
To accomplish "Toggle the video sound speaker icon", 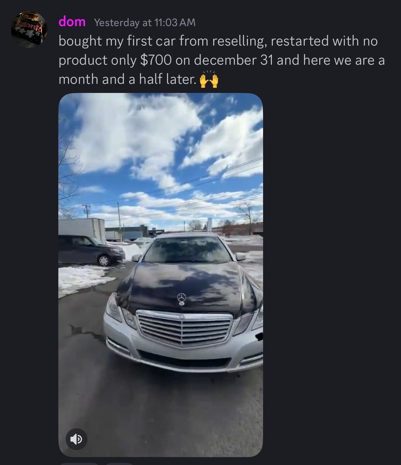I will coord(77,439).
